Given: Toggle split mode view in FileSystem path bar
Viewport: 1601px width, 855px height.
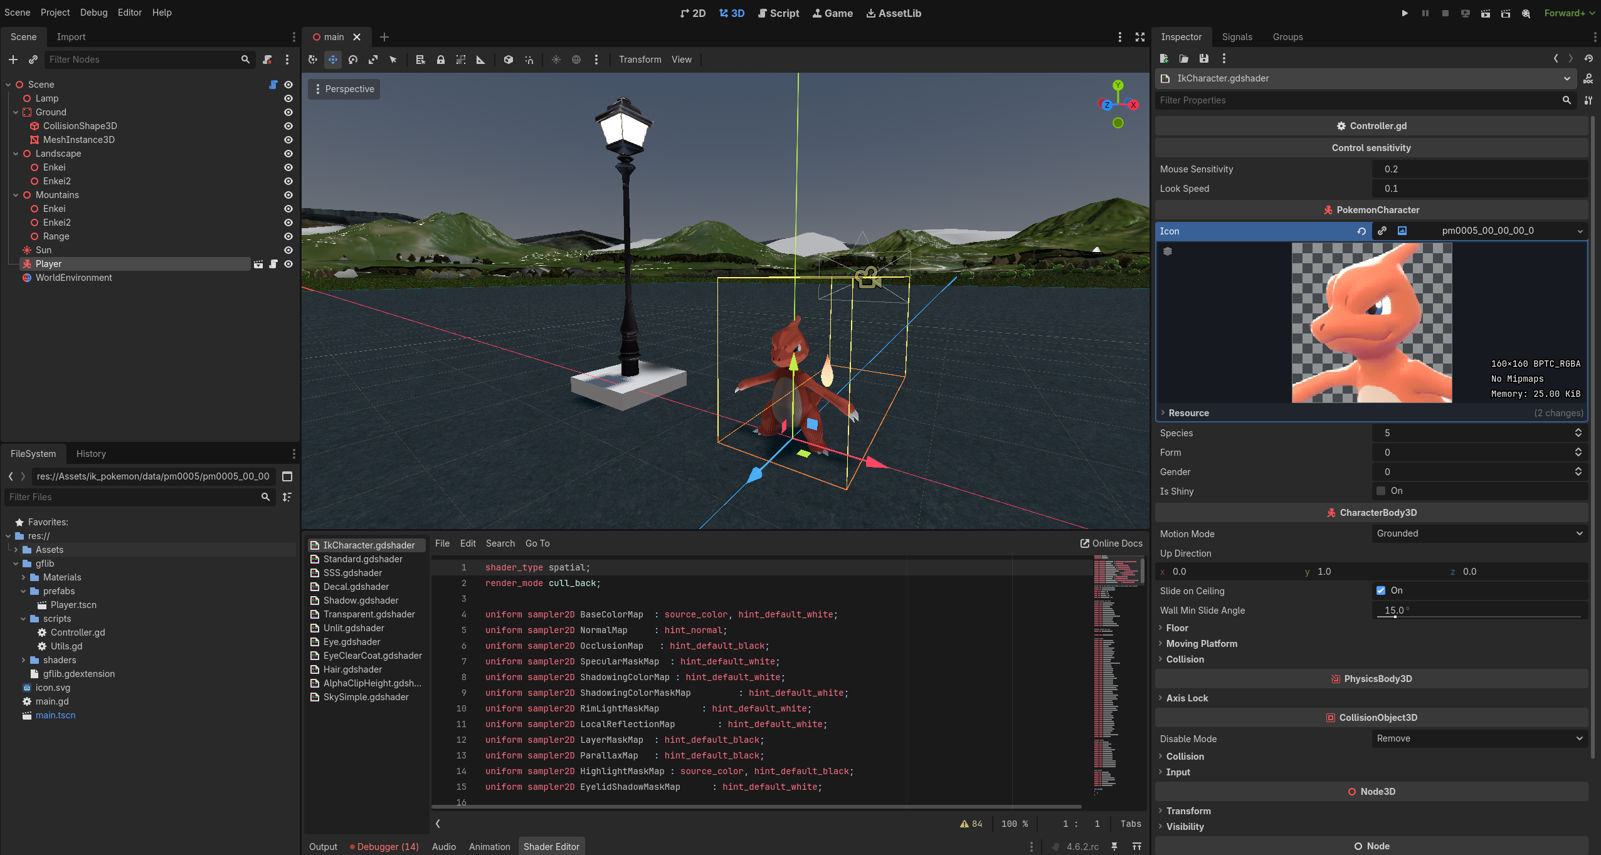Looking at the screenshot, I should click(x=287, y=476).
